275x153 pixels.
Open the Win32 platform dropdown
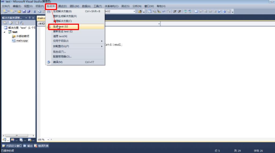[x=134, y=11]
